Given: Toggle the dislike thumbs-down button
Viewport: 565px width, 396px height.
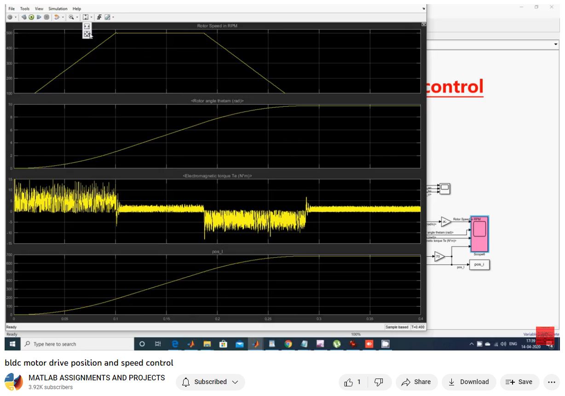Looking at the screenshot, I should pyautogui.click(x=379, y=382).
